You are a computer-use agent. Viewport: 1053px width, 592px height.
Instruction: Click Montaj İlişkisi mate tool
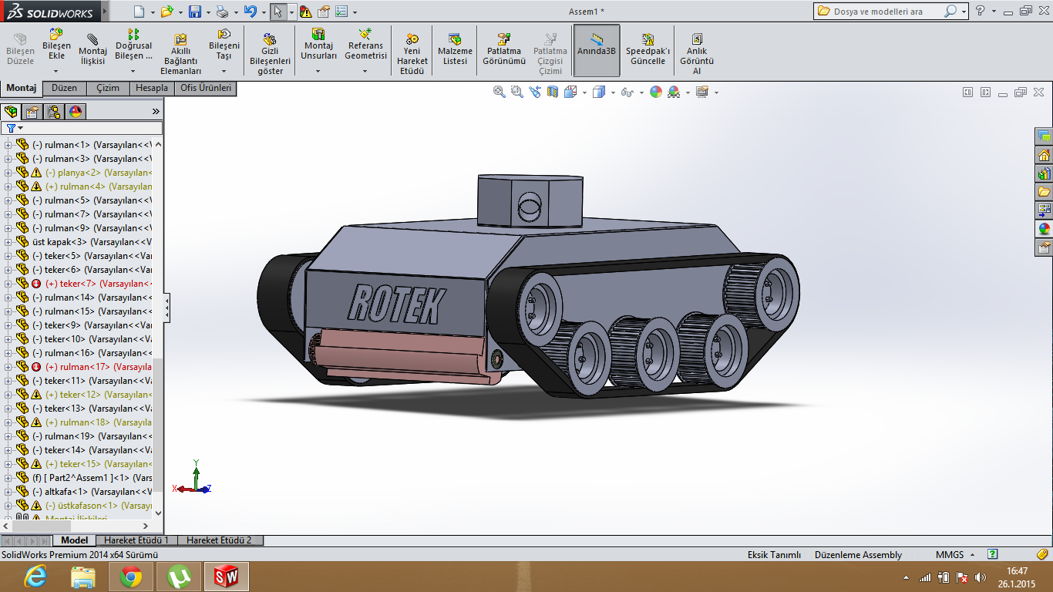[x=93, y=50]
